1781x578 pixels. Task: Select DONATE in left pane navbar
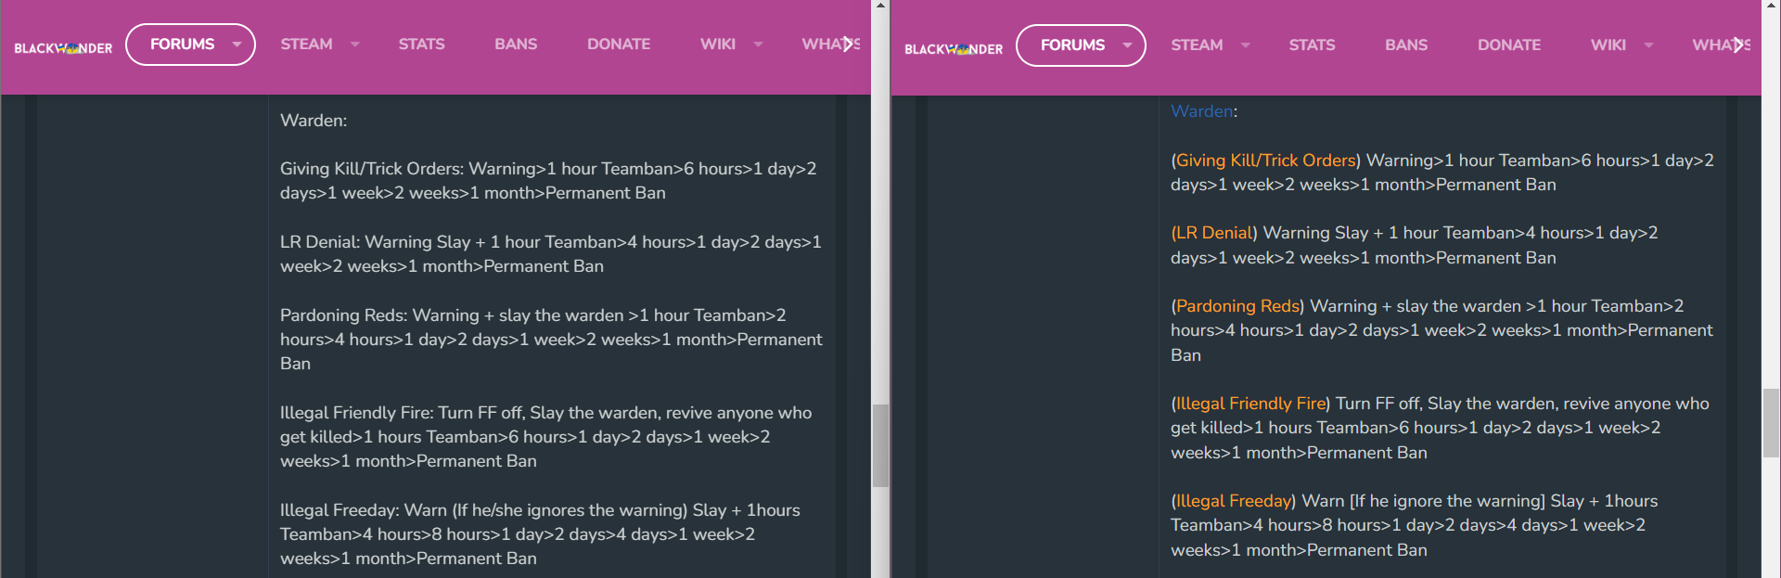pyautogui.click(x=619, y=45)
